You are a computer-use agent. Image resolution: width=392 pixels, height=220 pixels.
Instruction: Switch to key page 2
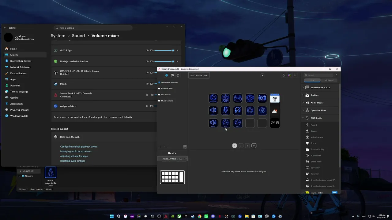pos(241,146)
